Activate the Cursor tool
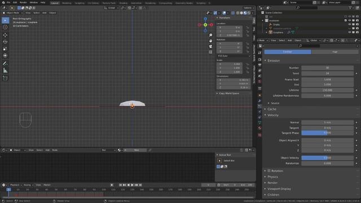The image size is (361, 203). (5, 28)
